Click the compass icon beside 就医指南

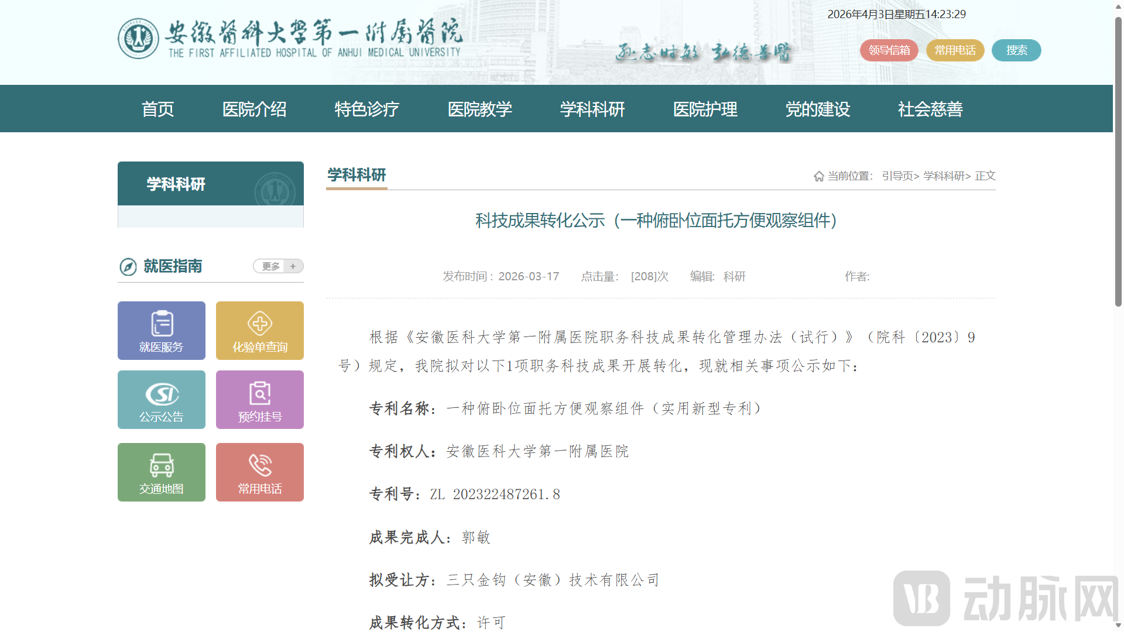point(128,266)
